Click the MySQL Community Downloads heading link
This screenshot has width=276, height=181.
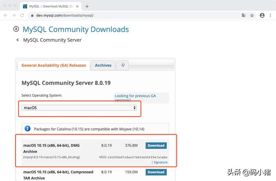coord(76,29)
